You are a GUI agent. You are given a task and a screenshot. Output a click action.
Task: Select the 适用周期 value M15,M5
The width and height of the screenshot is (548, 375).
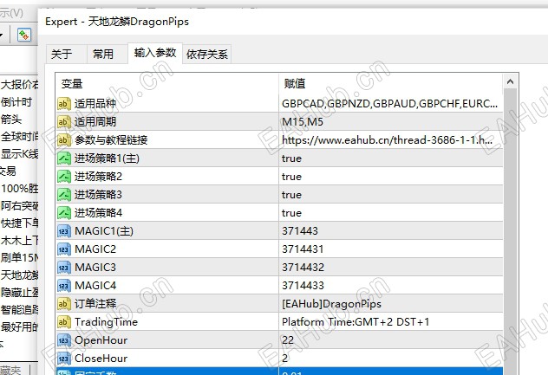click(391, 122)
